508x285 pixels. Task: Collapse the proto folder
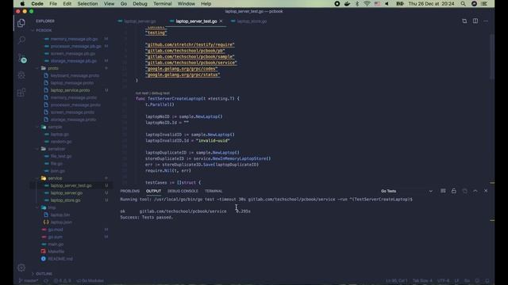pos(53,68)
